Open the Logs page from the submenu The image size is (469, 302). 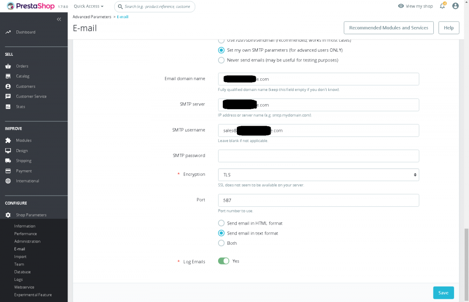[18, 279]
